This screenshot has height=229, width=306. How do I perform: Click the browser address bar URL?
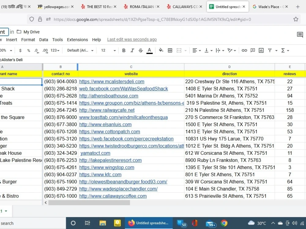[x=152, y=19]
